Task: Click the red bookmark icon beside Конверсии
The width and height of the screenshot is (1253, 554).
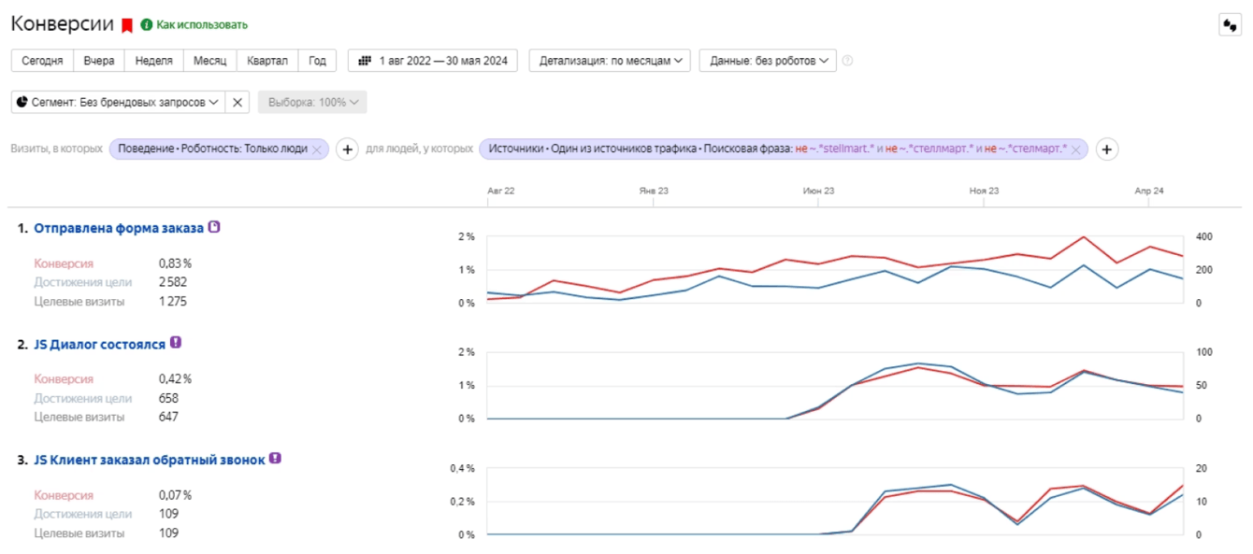Action: (x=127, y=25)
